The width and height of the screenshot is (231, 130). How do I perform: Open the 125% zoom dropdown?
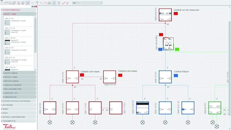coord(75,3)
